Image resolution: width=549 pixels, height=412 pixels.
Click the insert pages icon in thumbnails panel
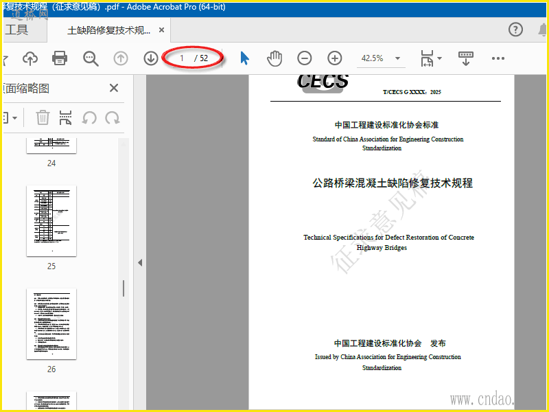tap(65, 117)
